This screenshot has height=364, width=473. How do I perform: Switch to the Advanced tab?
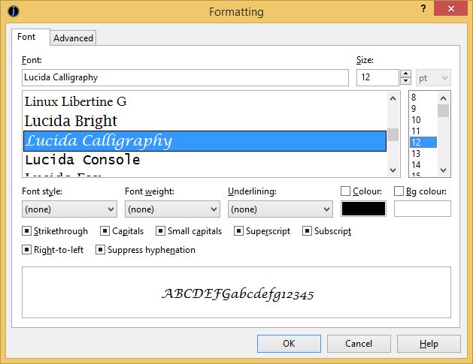(x=73, y=38)
